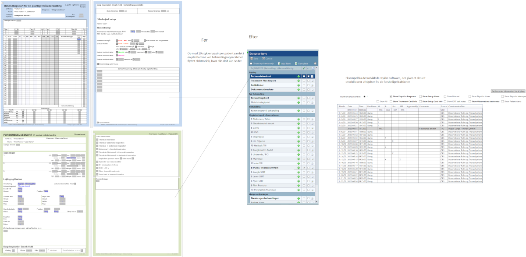Screen dimensions: 526x257
Task: Enable Show Observations task notes
Action: (x=469, y=102)
